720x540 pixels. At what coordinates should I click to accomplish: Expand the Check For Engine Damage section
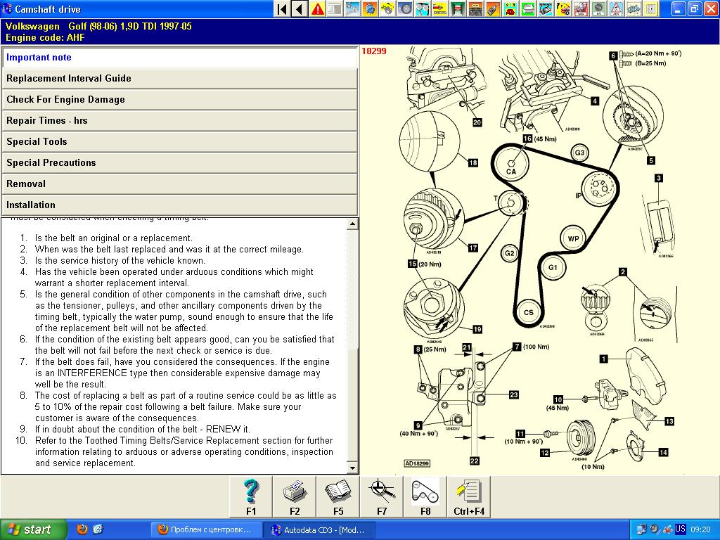tap(179, 99)
